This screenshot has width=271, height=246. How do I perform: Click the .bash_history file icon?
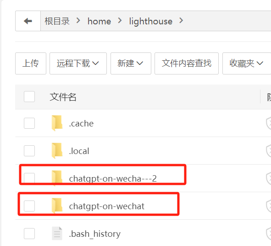click(x=57, y=233)
